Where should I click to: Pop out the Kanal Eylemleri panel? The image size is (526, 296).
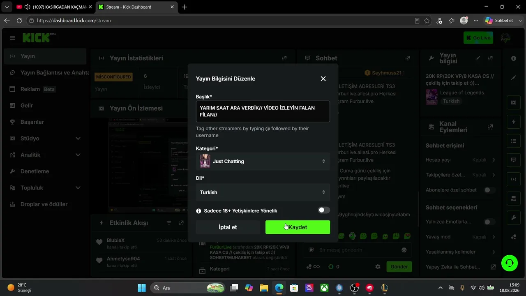click(490, 127)
